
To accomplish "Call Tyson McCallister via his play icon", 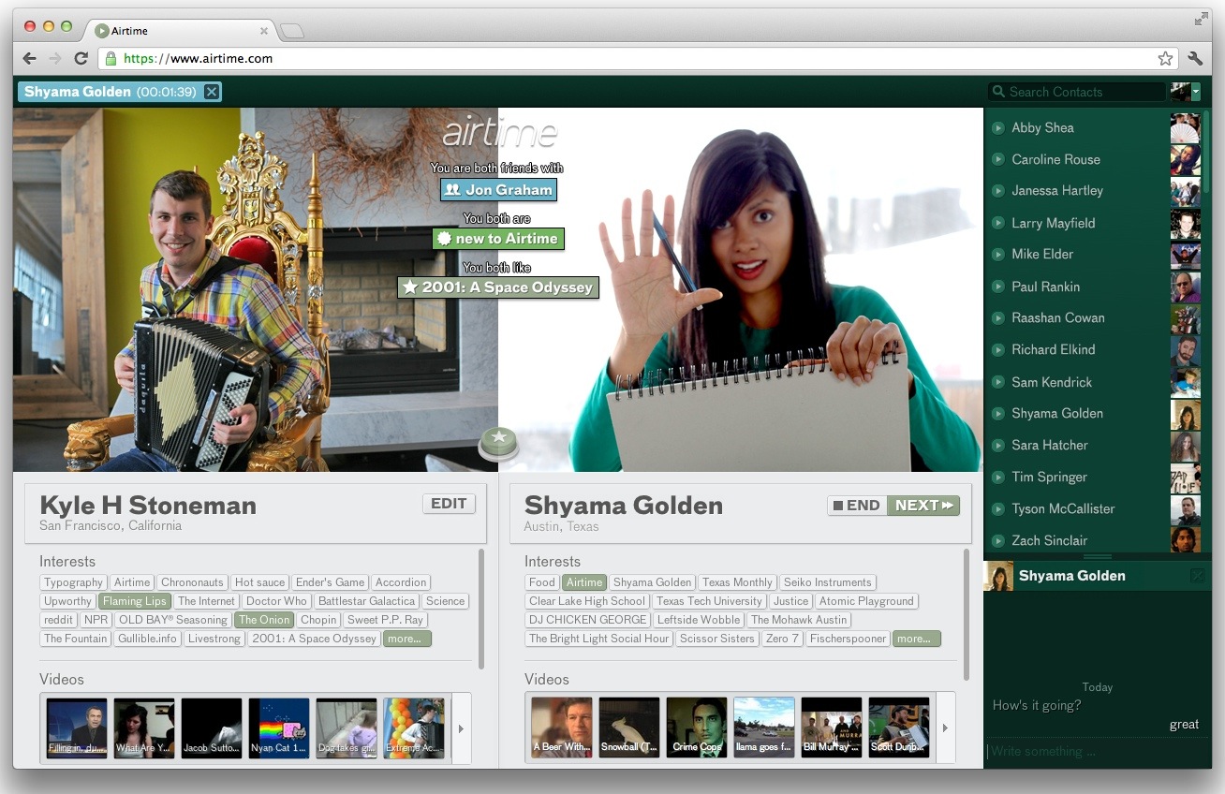I will tap(998, 508).
